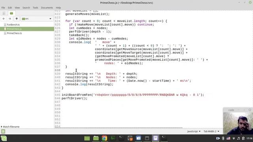Toggle the side panel icon in the status bar
Viewport: 253px width, 142px height.
[x=3, y=131]
